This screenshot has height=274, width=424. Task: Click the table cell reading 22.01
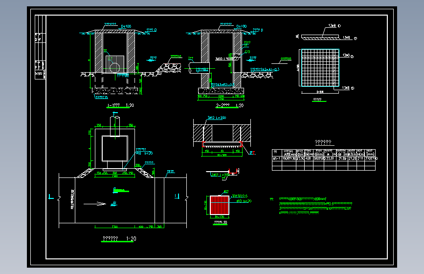coord(330,158)
